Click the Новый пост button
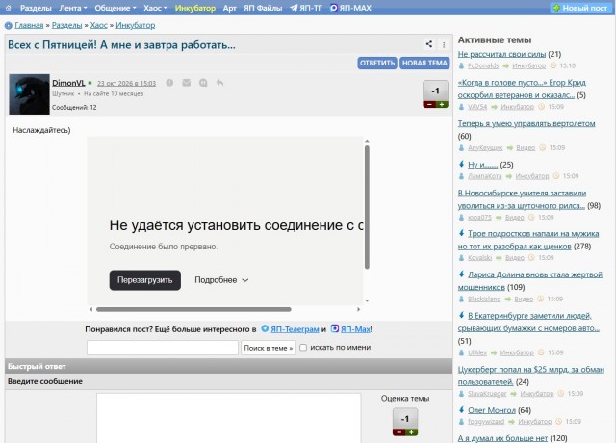Image resolution: width=616 pixels, height=443 pixels. (x=580, y=8)
